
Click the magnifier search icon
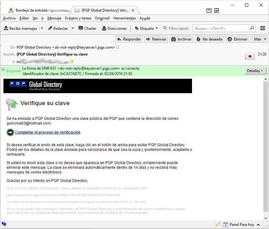click(x=252, y=28)
